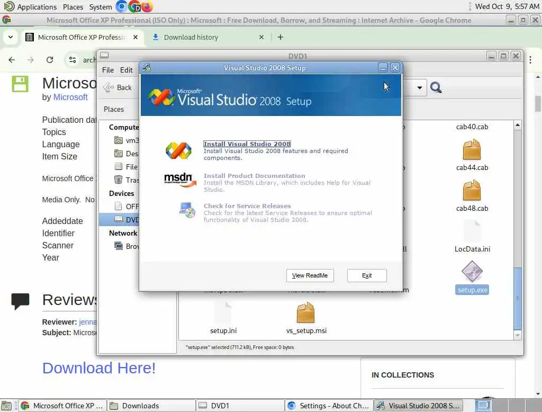Select Check for Service Releases link
542x412 pixels.
tap(247, 206)
